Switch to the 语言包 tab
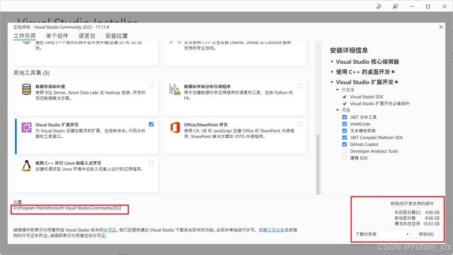The height and width of the screenshot is (255, 453). coord(87,36)
